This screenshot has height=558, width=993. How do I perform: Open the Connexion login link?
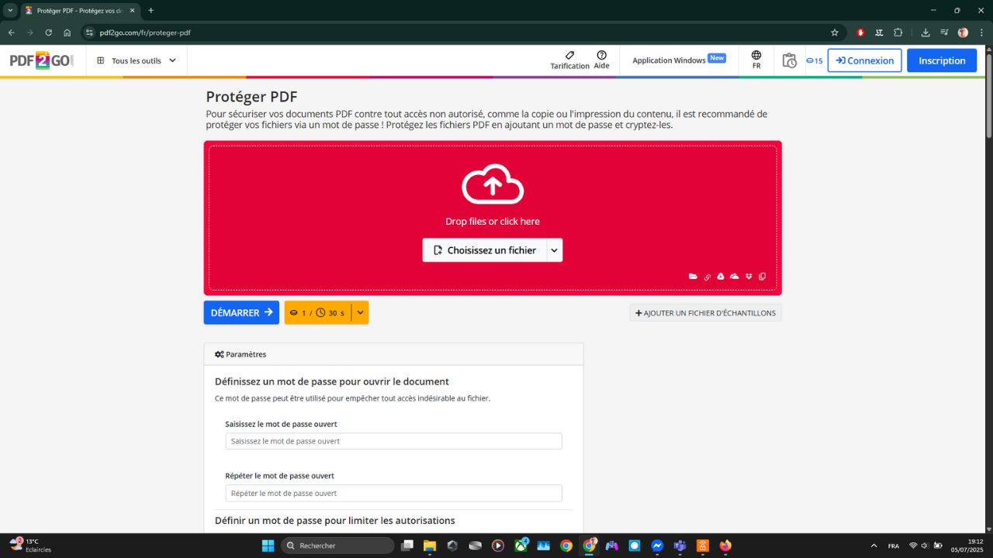[x=863, y=60]
